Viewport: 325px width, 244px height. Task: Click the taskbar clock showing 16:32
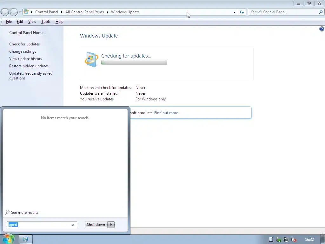pos(309,240)
